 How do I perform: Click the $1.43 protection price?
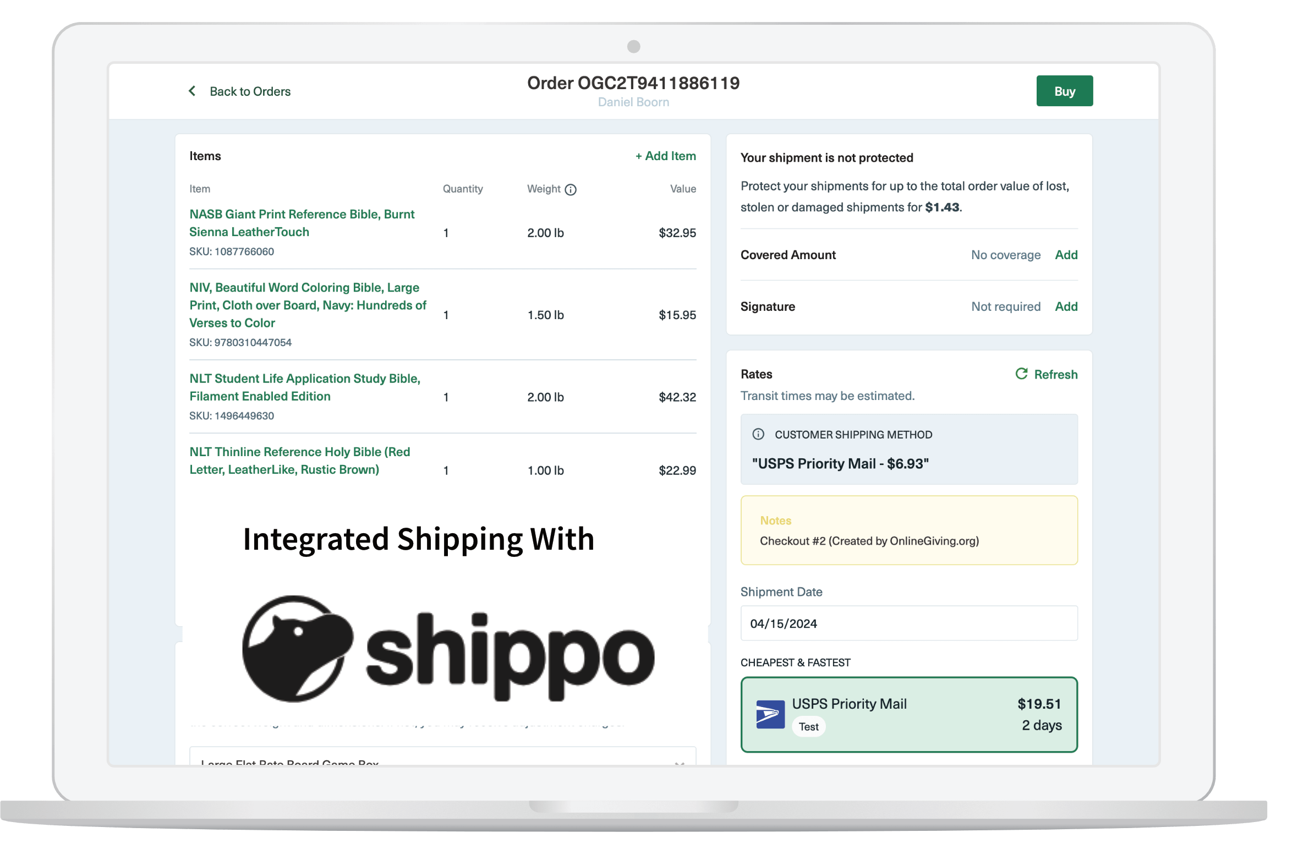pyautogui.click(x=942, y=207)
